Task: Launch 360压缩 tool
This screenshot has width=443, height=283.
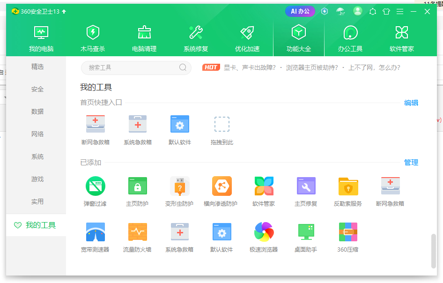Action: pyautogui.click(x=348, y=237)
